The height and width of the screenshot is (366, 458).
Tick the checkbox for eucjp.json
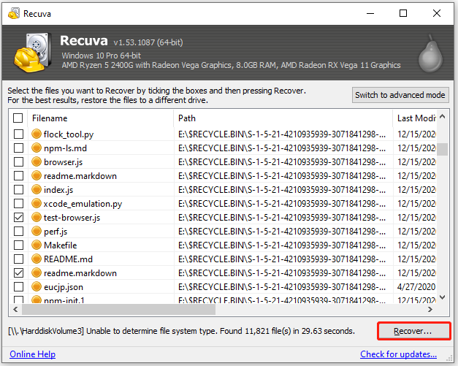tap(19, 286)
